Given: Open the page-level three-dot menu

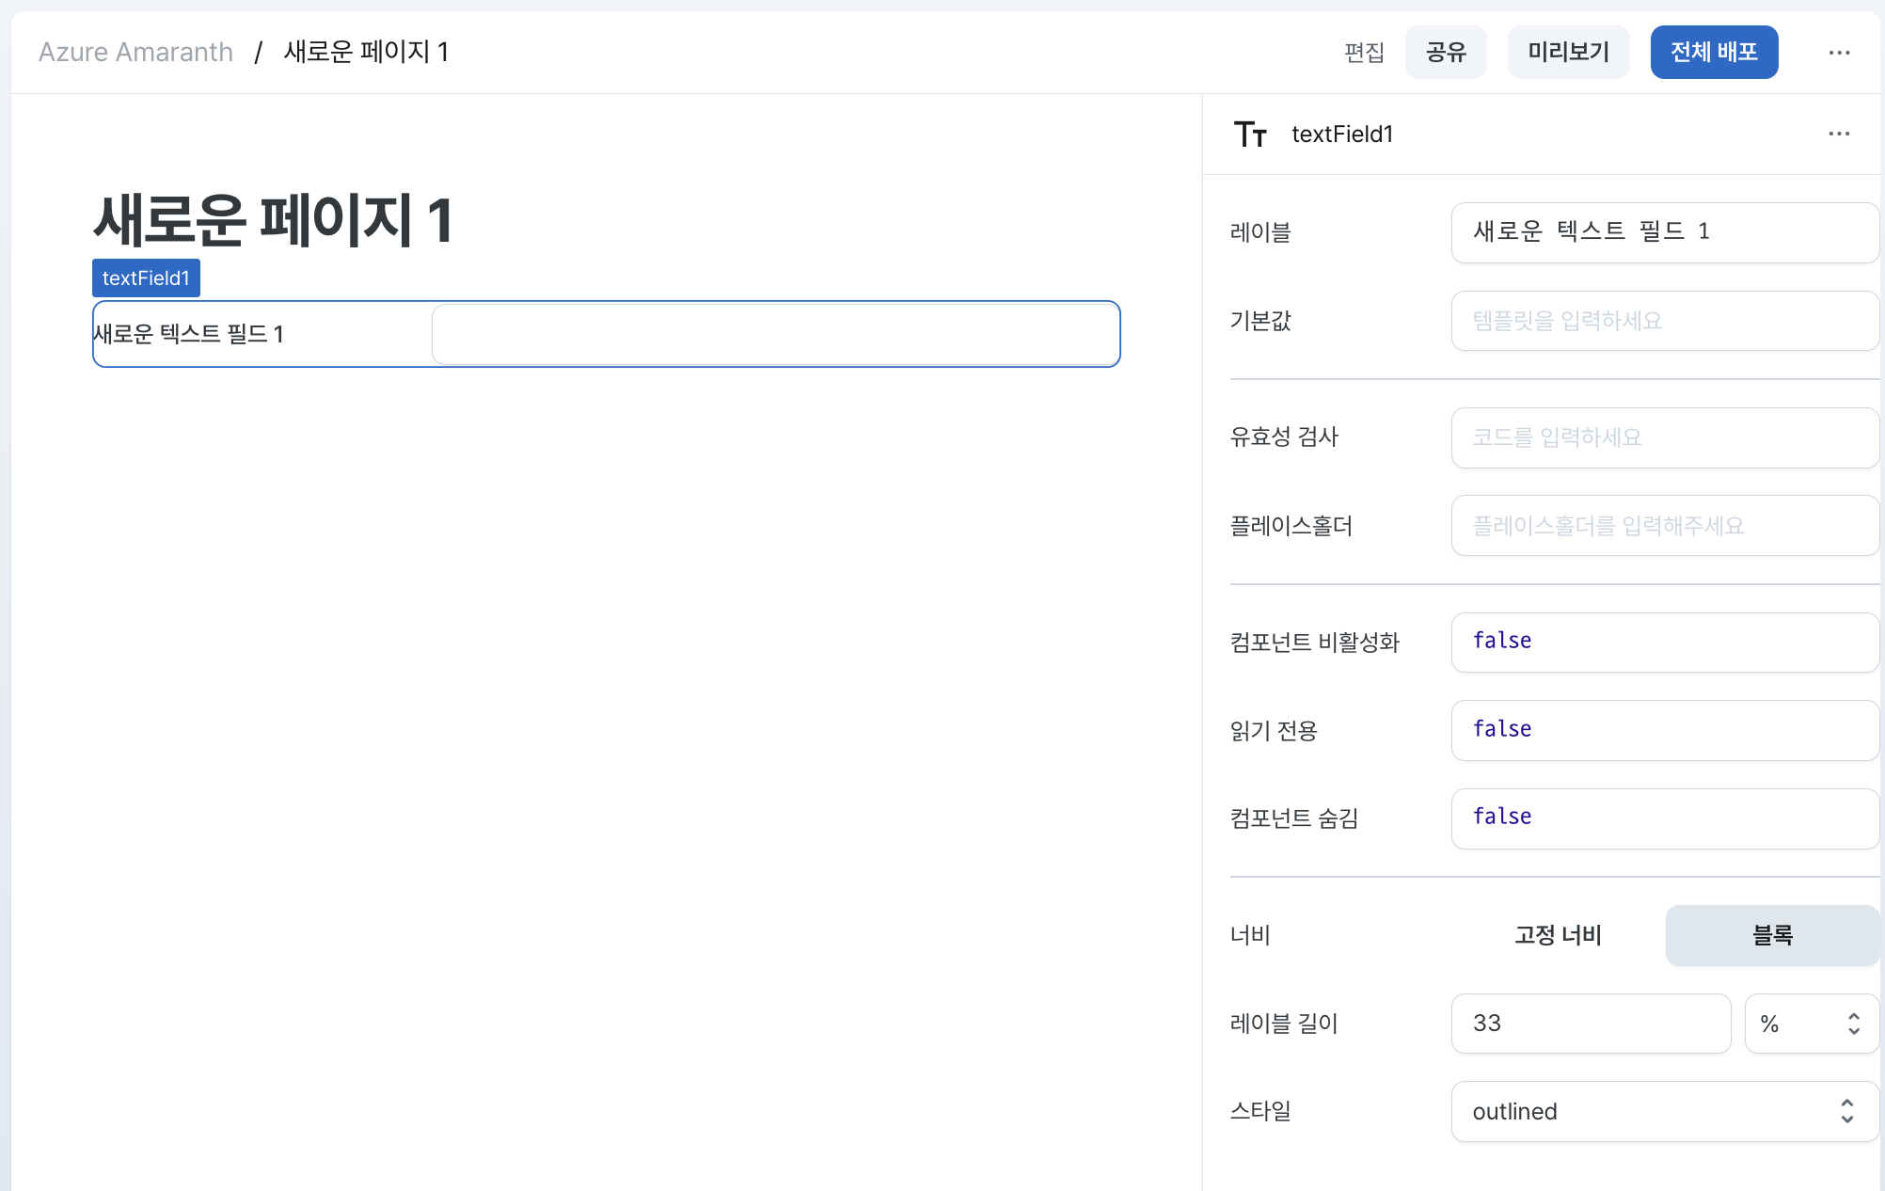Looking at the screenshot, I should point(1840,52).
